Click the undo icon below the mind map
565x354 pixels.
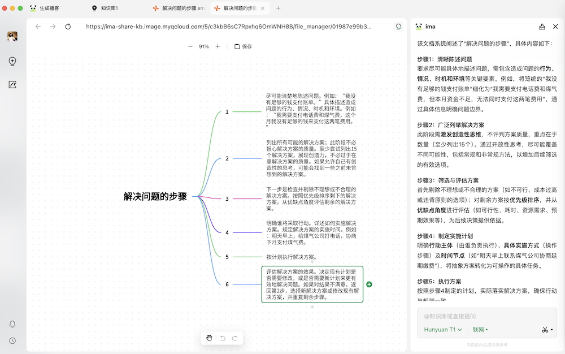223,338
